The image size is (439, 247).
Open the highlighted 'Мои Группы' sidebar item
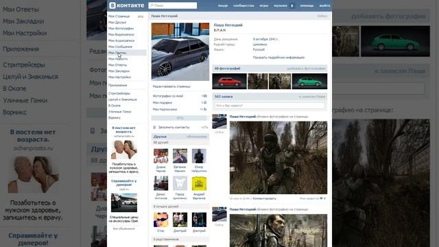pos(127,53)
